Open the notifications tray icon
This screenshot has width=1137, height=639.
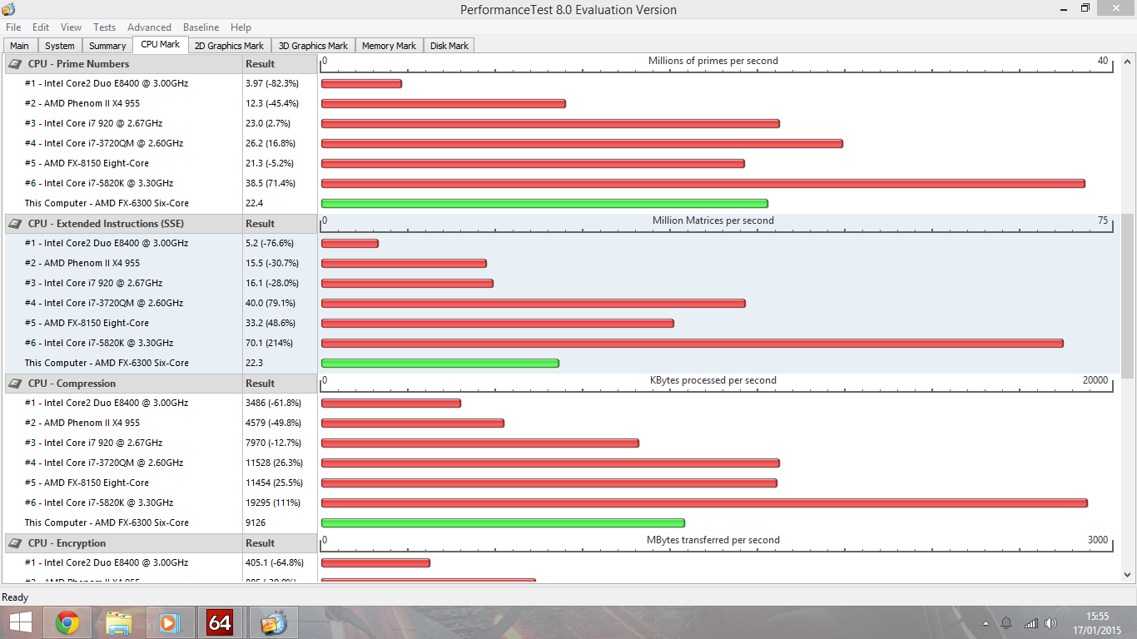coord(1006,623)
